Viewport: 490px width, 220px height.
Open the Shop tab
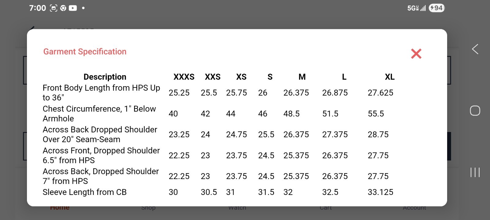pos(149,208)
